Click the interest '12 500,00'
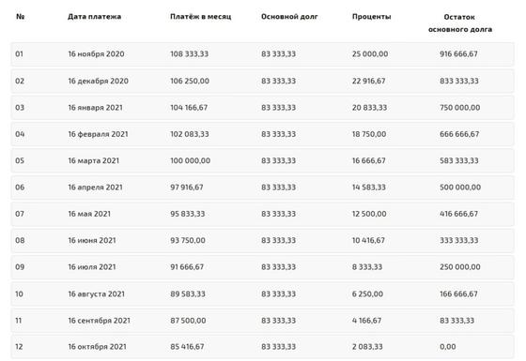 click(x=369, y=214)
